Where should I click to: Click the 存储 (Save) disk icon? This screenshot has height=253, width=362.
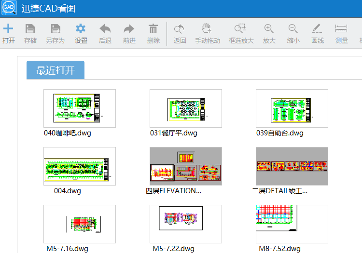pyautogui.click(x=30, y=29)
